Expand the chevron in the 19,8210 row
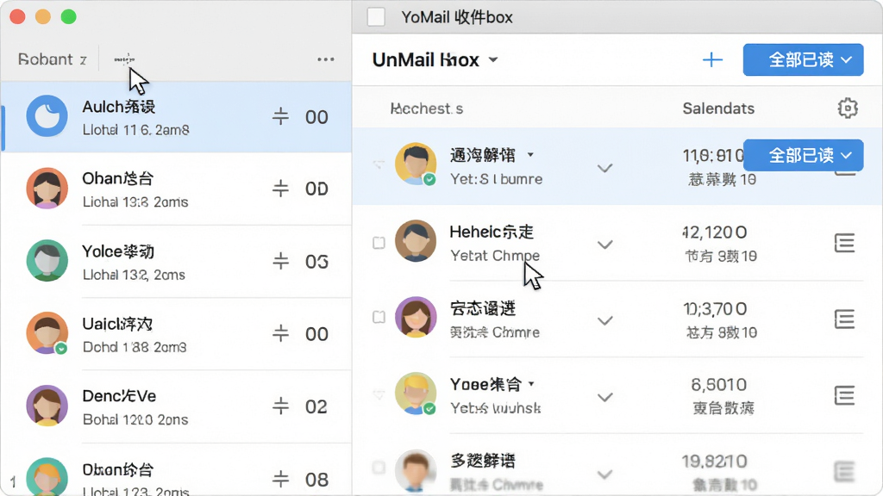Viewport: 883px width, 496px height. (x=604, y=474)
